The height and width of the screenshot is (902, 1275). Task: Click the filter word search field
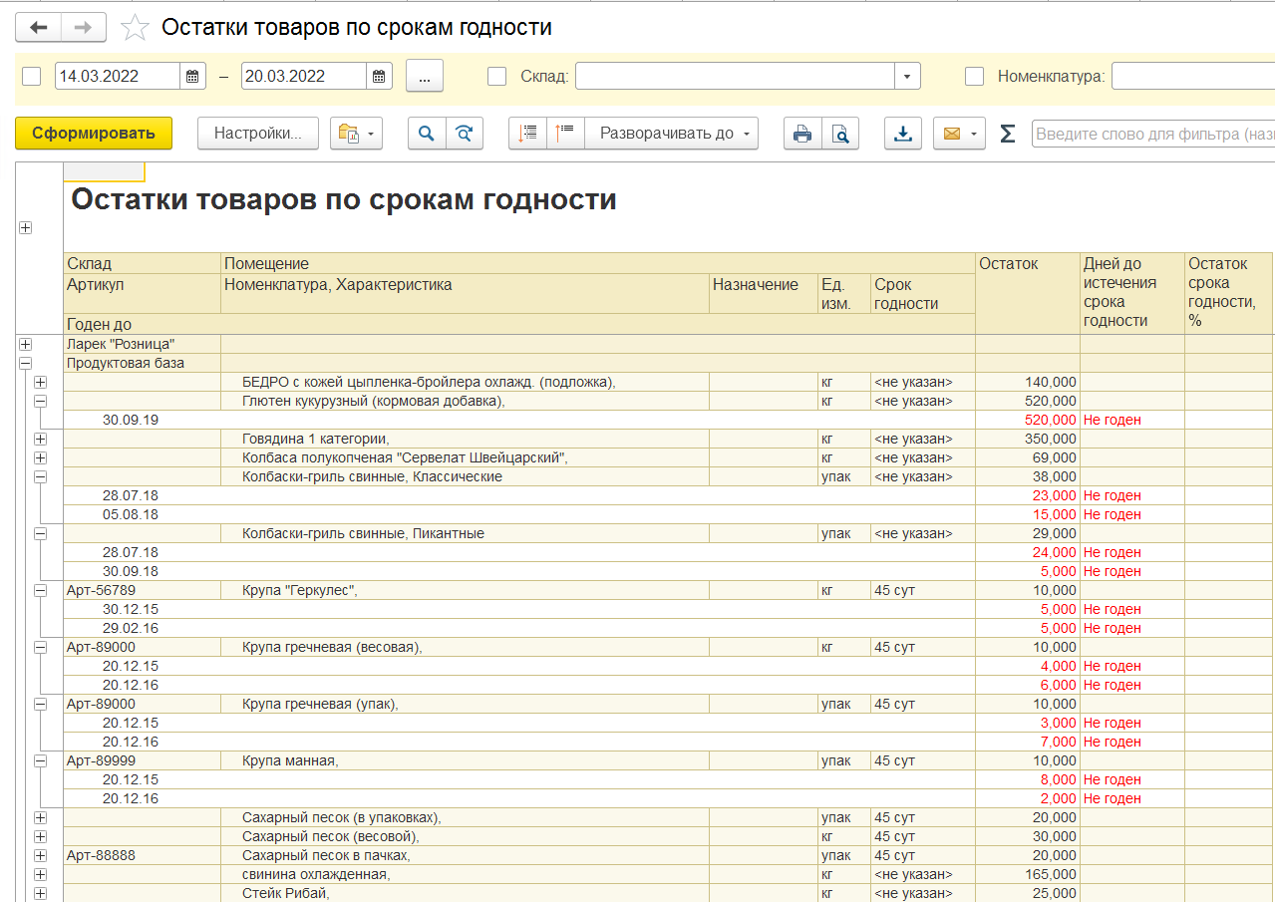coord(1152,134)
